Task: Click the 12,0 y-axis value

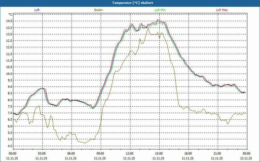Action: [9, 47]
